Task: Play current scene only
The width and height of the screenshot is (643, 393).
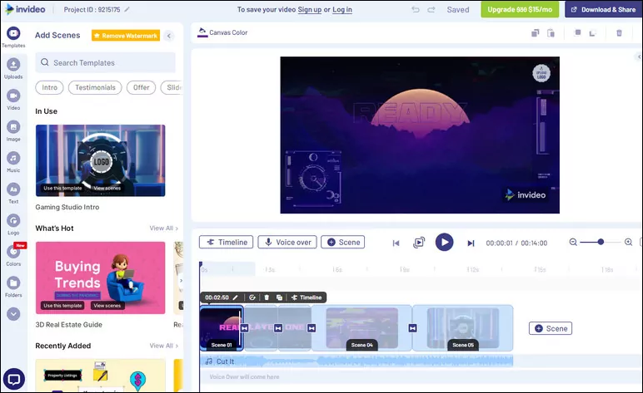Action: 419,243
